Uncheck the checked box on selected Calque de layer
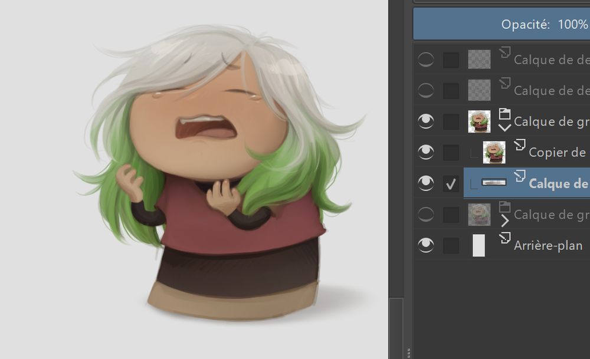 [x=451, y=183]
